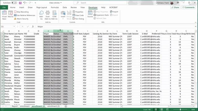Click zoom out minus button
The width and height of the screenshot is (198, 111).
[172, 109]
